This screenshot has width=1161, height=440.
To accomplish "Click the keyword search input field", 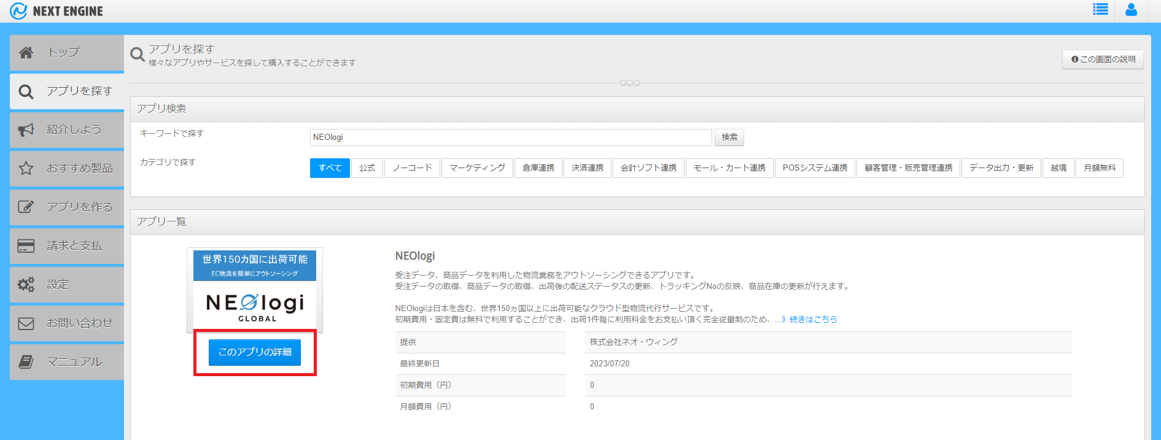I will 511,137.
